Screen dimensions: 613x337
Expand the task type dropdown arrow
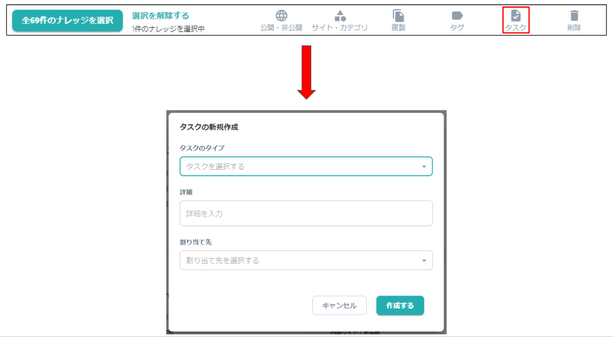pyautogui.click(x=424, y=167)
